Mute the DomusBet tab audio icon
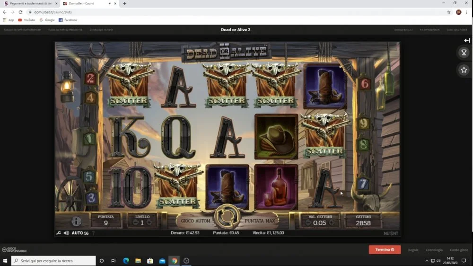473x266 pixels. click(110, 4)
